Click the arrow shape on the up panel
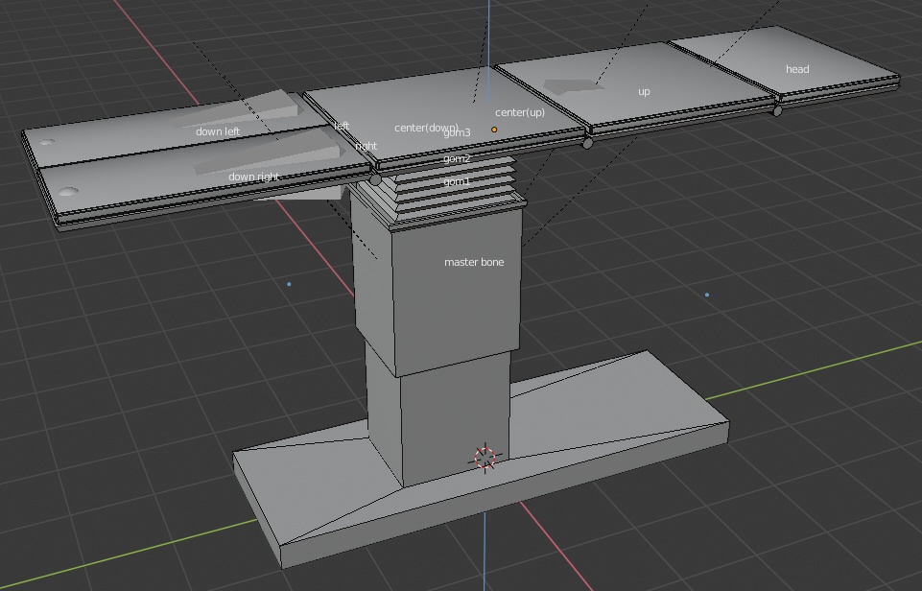Image resolution: width=922 pixels, height=591 pixels. click(573, 87)
